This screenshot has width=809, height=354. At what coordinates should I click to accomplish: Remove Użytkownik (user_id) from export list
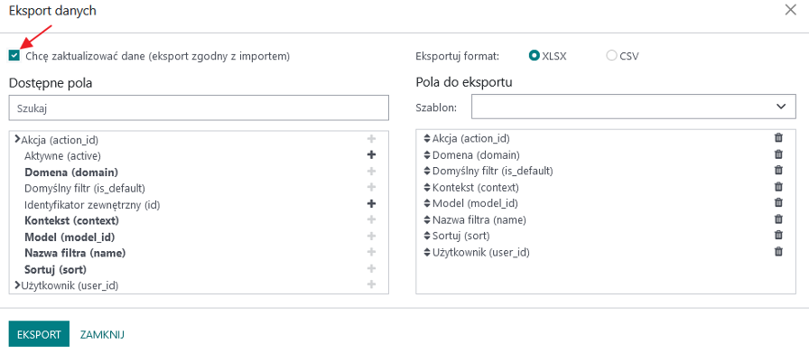coord(778,252)
